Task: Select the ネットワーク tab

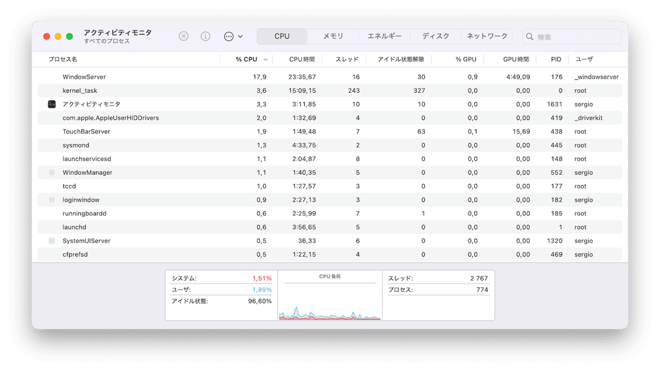Action: [487, 36]
